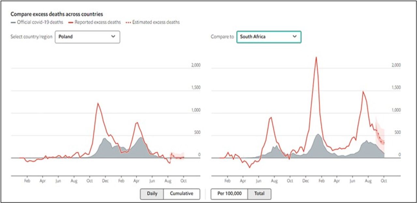Click the Official covid-19 deaths legend label
The image size is (417, 203).
coord(40,22)
